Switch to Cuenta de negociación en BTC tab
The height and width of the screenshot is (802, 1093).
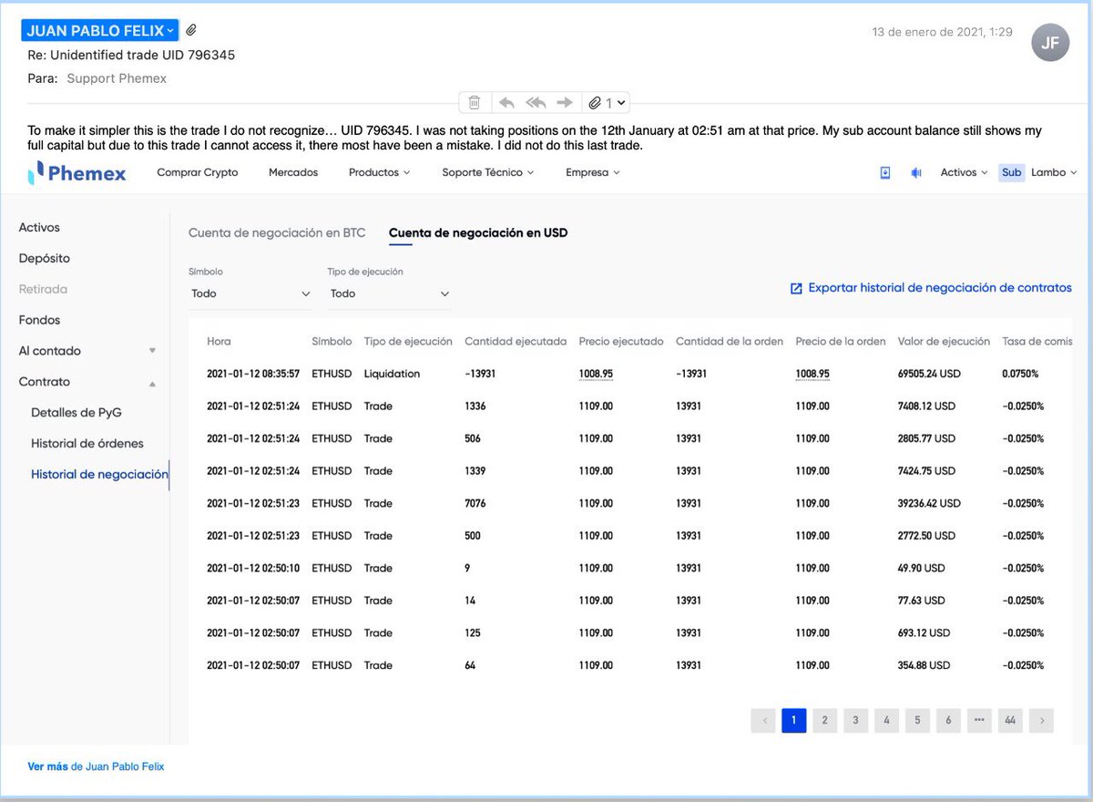pos(277,233)
